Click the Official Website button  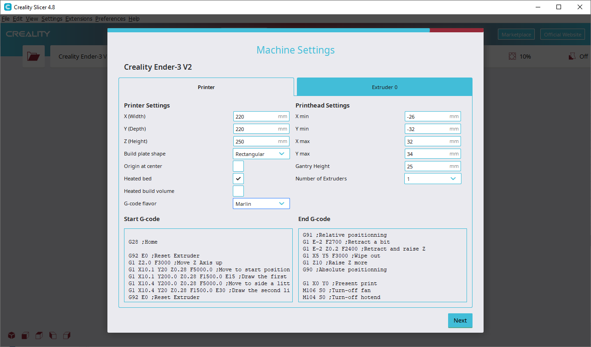click(x=562, y=35)
